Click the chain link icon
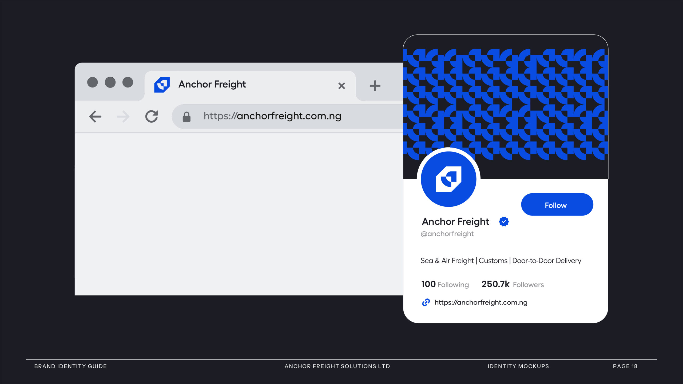Viewport: 683px width, 384px height. click(426, 302)
